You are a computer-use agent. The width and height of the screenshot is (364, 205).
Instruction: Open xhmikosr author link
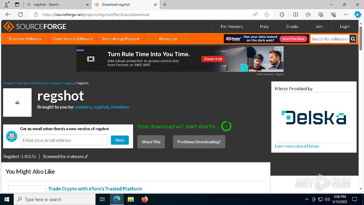[x=120, y=107]
